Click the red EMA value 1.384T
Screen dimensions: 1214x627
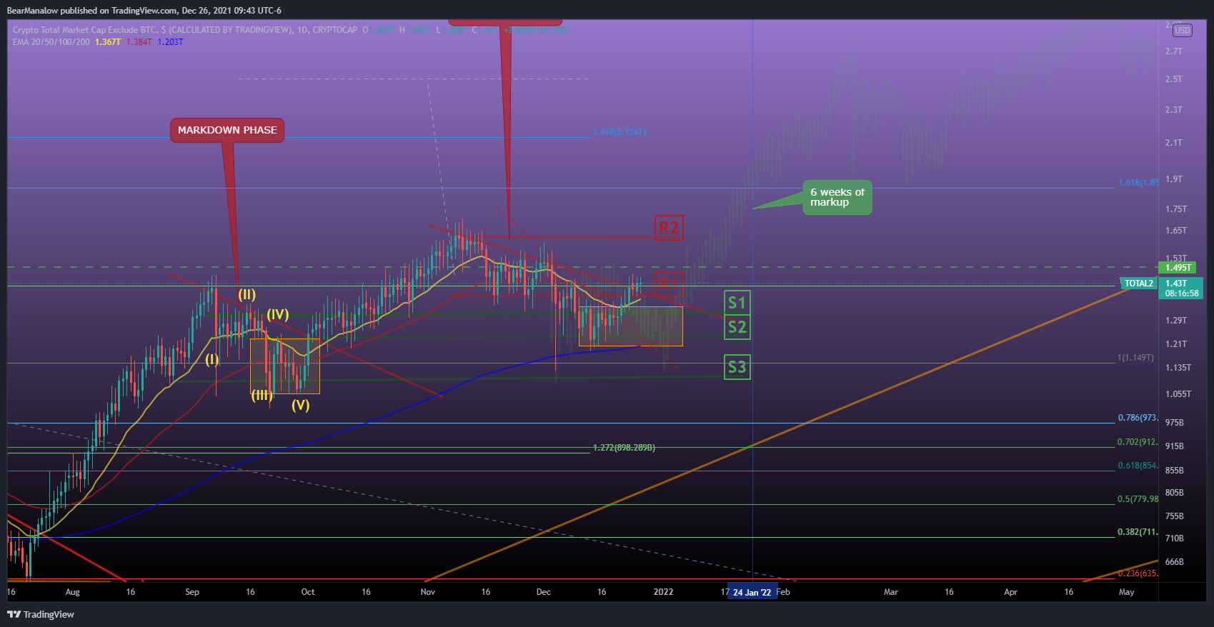point(139,42)
